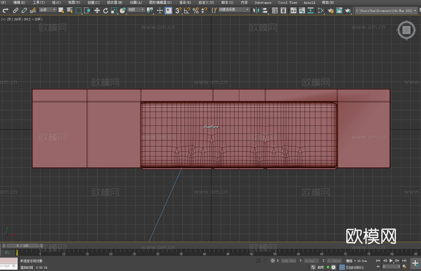The image size is (421, 271).
Task: Toggle Angle Snap
Action: point(187,10)
